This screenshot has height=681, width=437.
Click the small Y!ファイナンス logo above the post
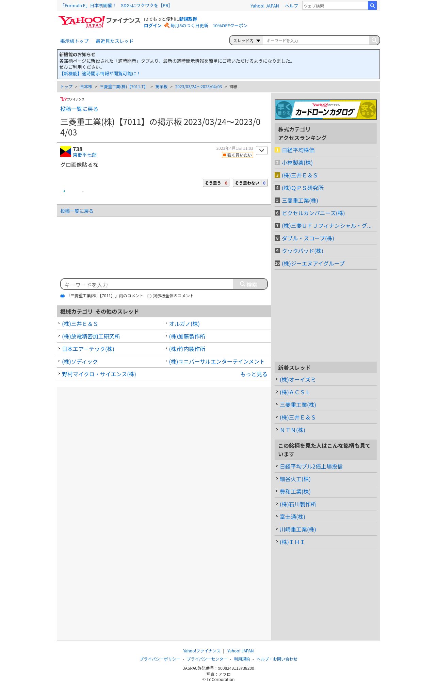(x=72, y=99)
